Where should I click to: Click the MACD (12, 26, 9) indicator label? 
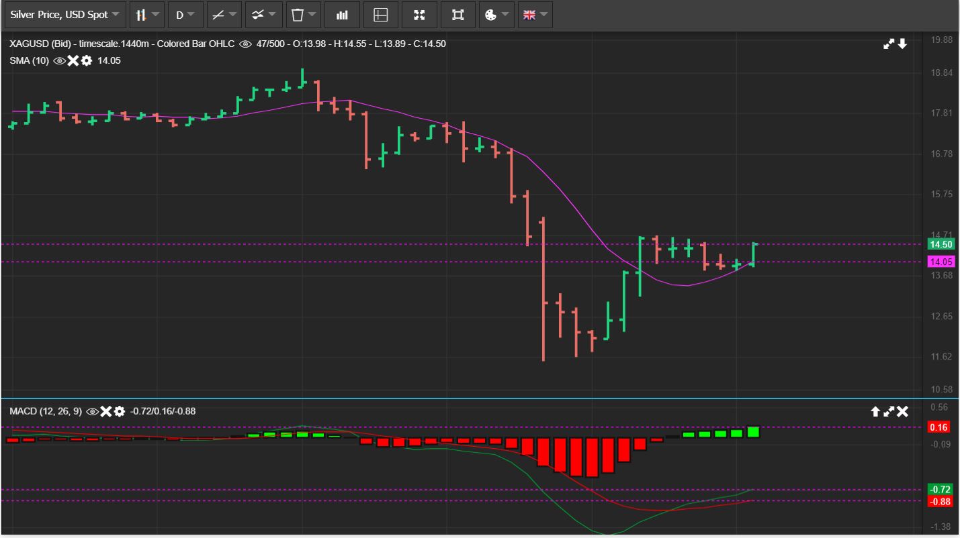point(46,411)
